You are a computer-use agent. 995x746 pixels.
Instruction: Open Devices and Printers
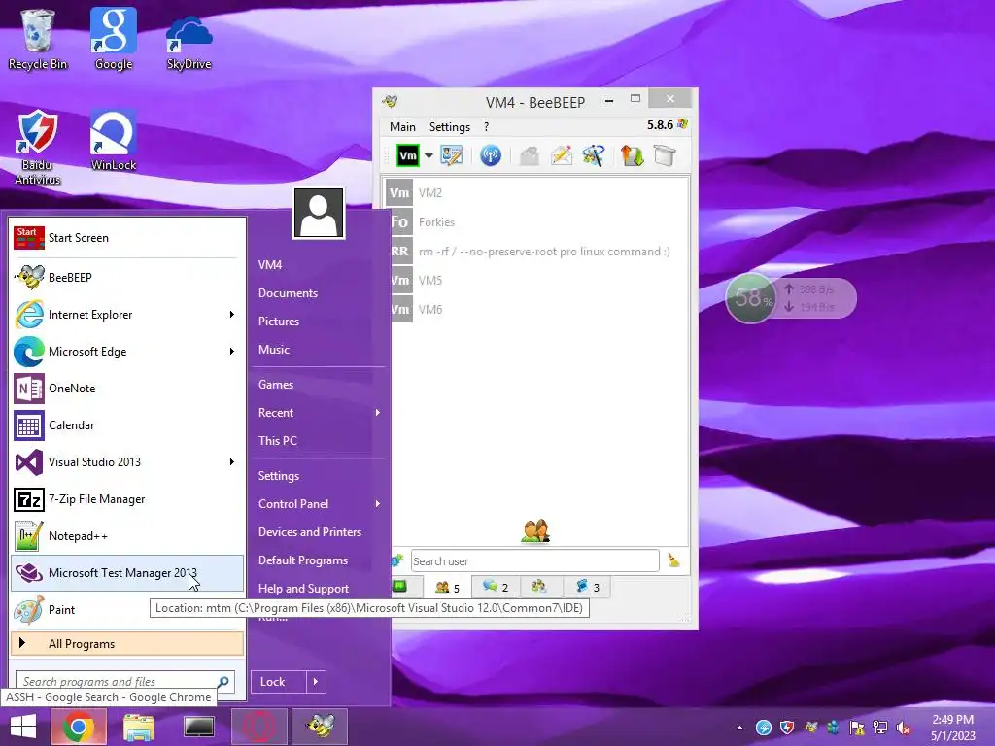[x=310, y=532]
